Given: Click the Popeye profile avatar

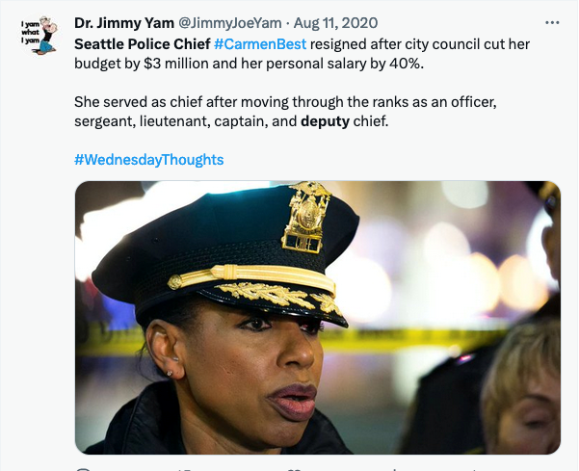Looking at the screenshot, I should (x=39, y=36).
